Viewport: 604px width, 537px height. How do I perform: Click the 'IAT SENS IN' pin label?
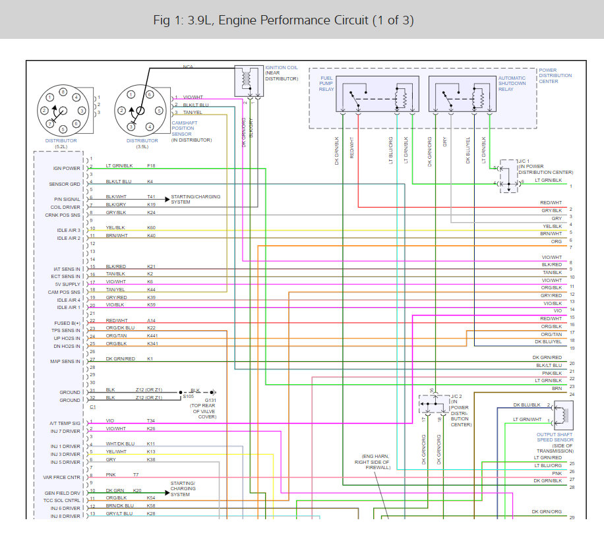click(x=67, y=269)
